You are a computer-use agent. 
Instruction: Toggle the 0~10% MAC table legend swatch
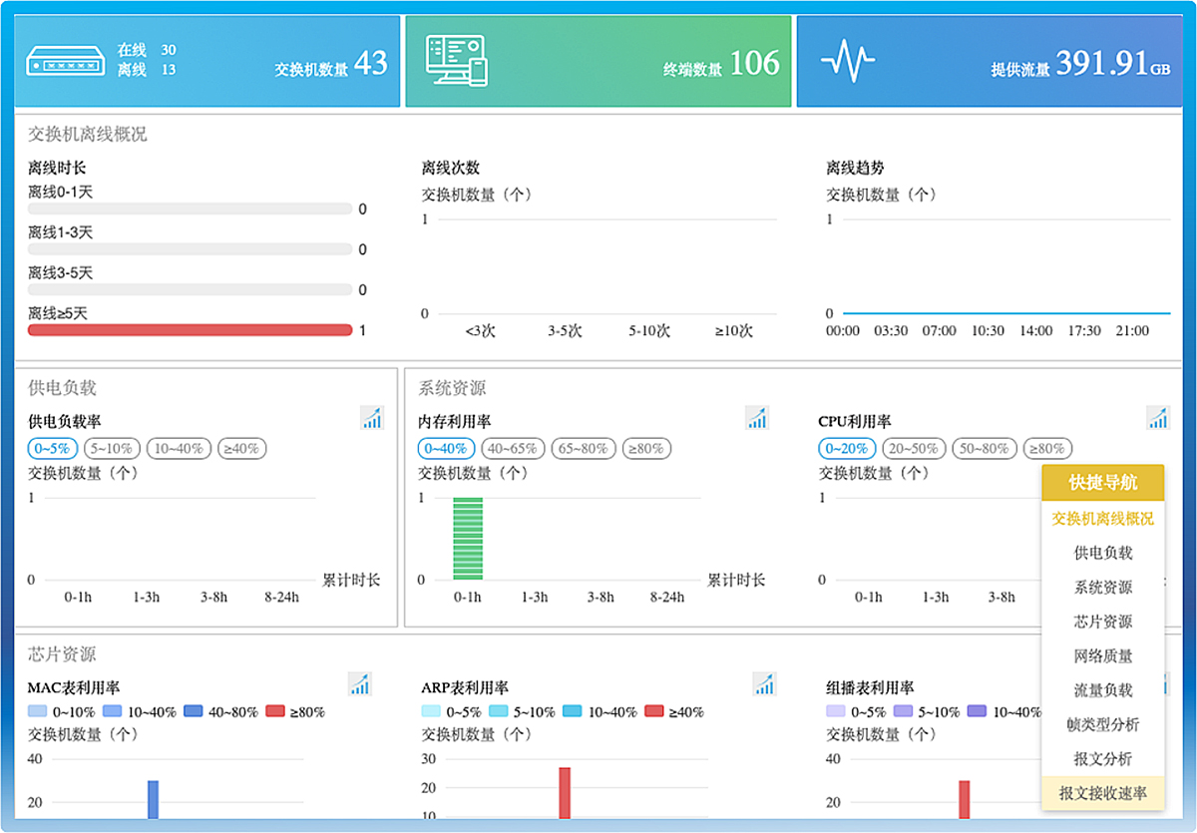coord(38,712)
